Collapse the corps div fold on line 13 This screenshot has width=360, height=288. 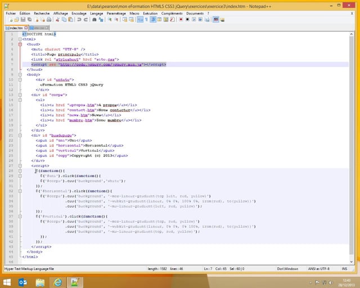[x=20, y=95]
